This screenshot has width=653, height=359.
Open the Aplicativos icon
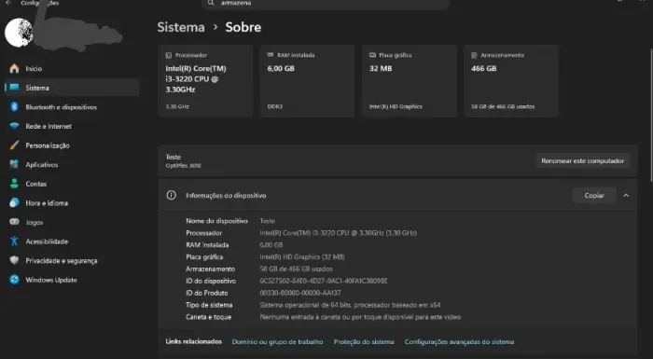point(15,164)
